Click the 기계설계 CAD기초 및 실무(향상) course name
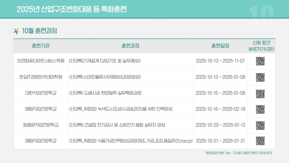289x163 pixels. tap(105, 61)
